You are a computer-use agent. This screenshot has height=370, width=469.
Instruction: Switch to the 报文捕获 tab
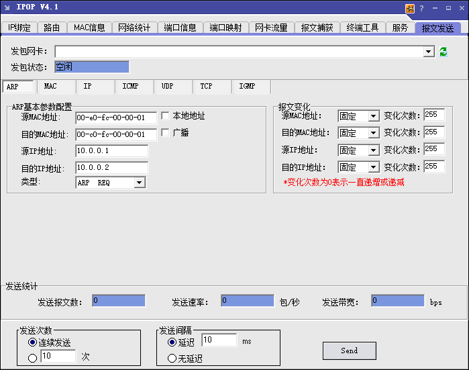click(317, 28)
